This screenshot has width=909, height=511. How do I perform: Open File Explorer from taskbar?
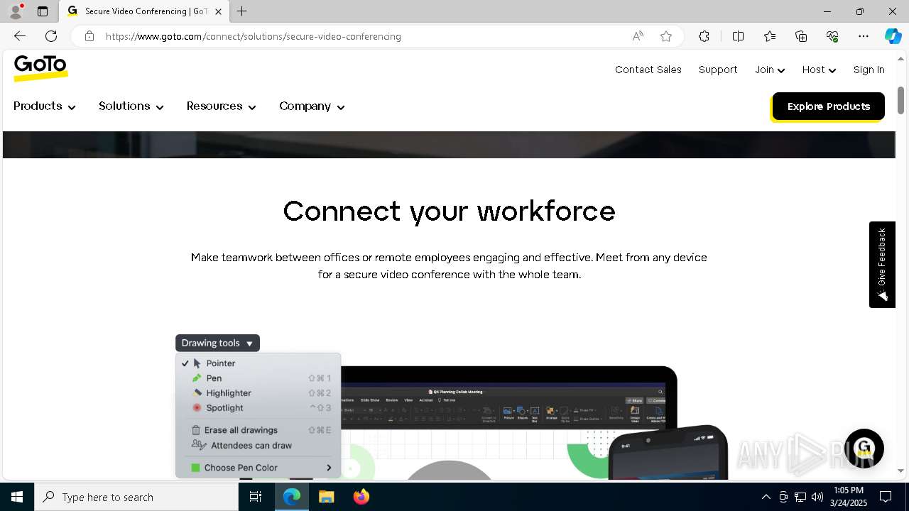tap(326, 497)
